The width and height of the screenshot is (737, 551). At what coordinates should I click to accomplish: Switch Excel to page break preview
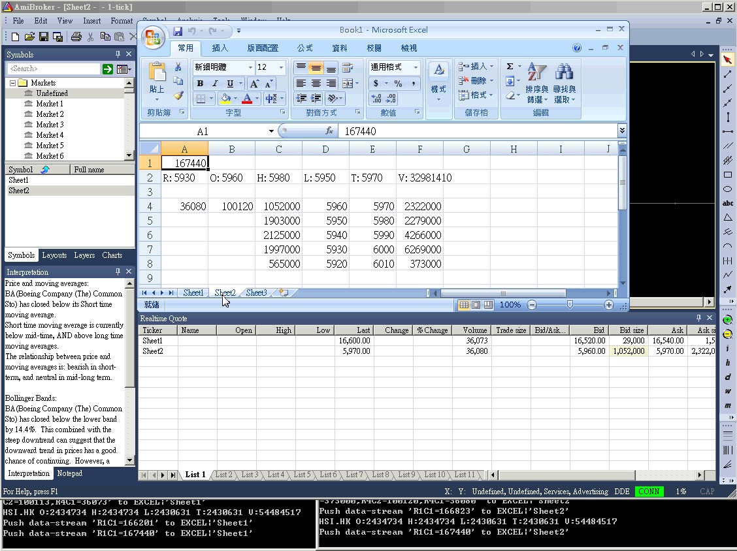click(488, 305)
